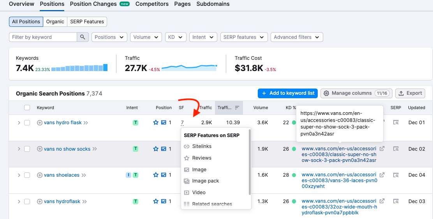433x219 pixels.
Task: Toggle the select-all checkbox in table header
Action: [x=27, y=108]
